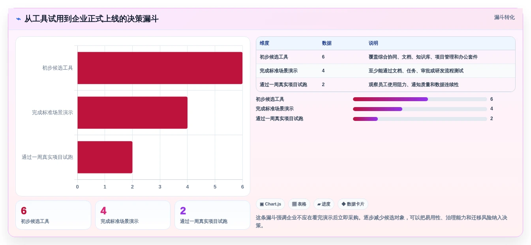The height and width of the screenshot is (245, 531).
Task: Select the Chart.js tag chip
Action: [x=270, y=204]
